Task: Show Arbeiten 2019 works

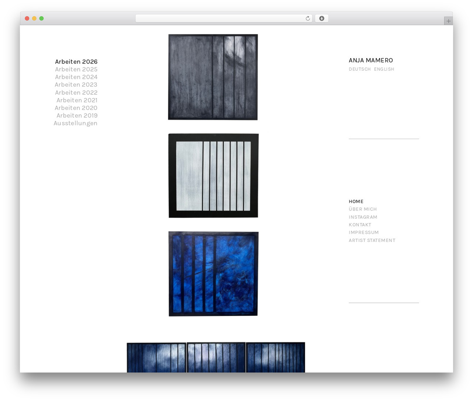Action: pyautogui.click(x=77, y=115)
